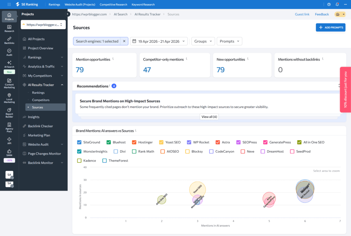Open the Groups dropdown
Image resolution: width=351 pixels, height=236 pixels.
click(203, 41)
